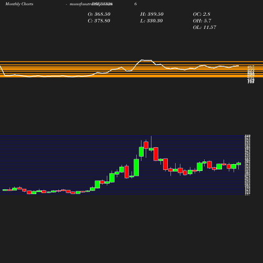The height and width of the screenshot is (263, 263).
Task: Click the open price 'O: 368.50'
Action: (99, 14)
